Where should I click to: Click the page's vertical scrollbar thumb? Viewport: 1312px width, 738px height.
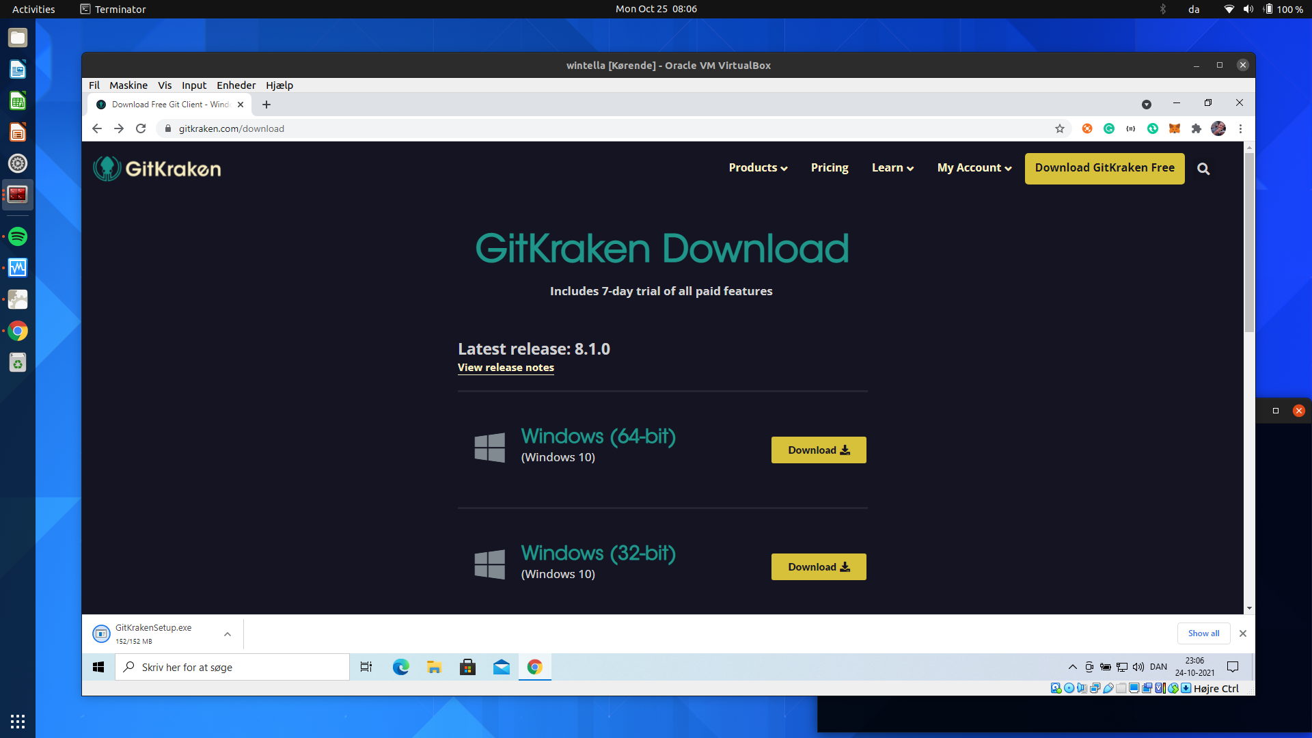(x=1249, y=243)
